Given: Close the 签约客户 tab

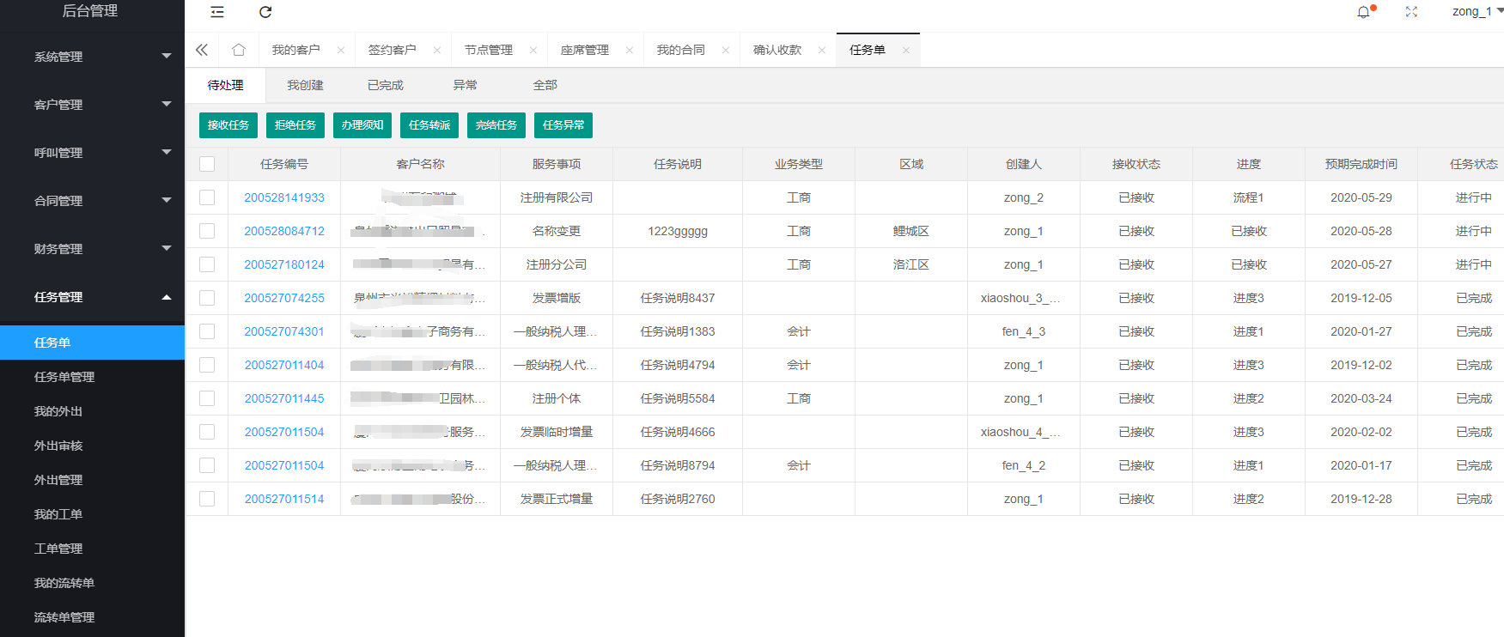Looking at the screenshot, I should point(437,50).
